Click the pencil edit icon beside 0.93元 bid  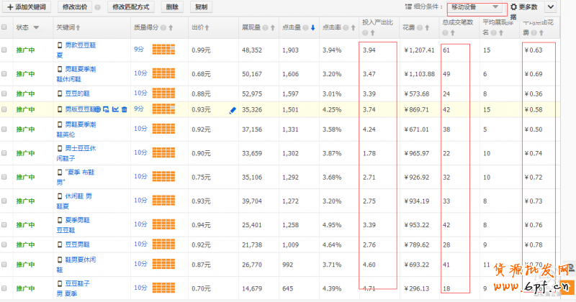[233, 110]
